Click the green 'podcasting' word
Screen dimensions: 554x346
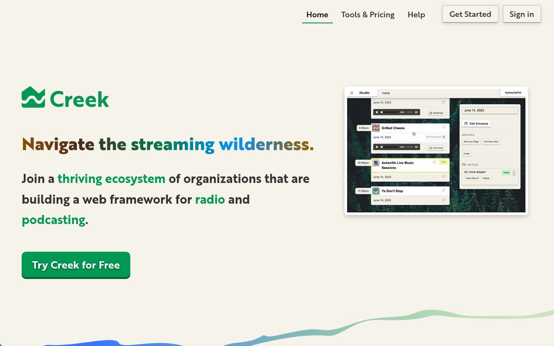coord(54,220)
